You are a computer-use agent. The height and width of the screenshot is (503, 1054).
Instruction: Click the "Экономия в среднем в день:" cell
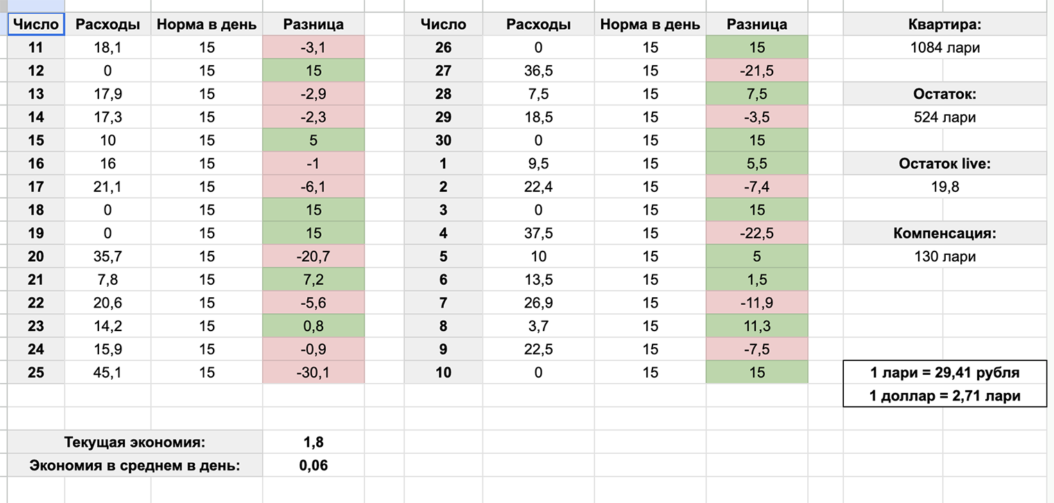tap(135, 466)
